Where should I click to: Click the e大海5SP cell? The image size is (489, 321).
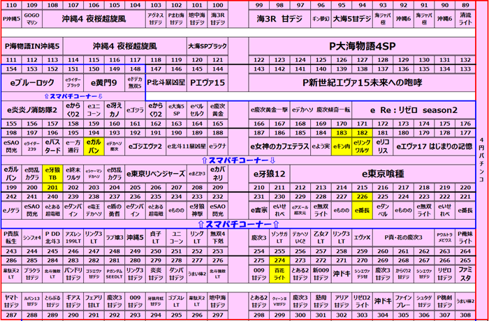tap(177, 110)
